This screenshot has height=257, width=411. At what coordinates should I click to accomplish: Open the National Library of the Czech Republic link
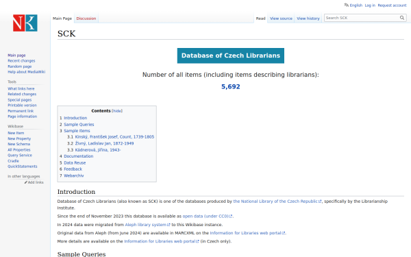[277, 201]
